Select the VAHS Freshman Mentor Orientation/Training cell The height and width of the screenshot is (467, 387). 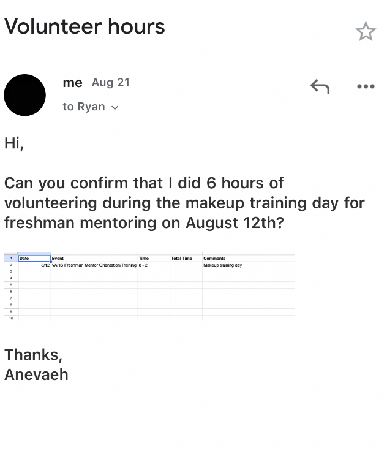94,265
